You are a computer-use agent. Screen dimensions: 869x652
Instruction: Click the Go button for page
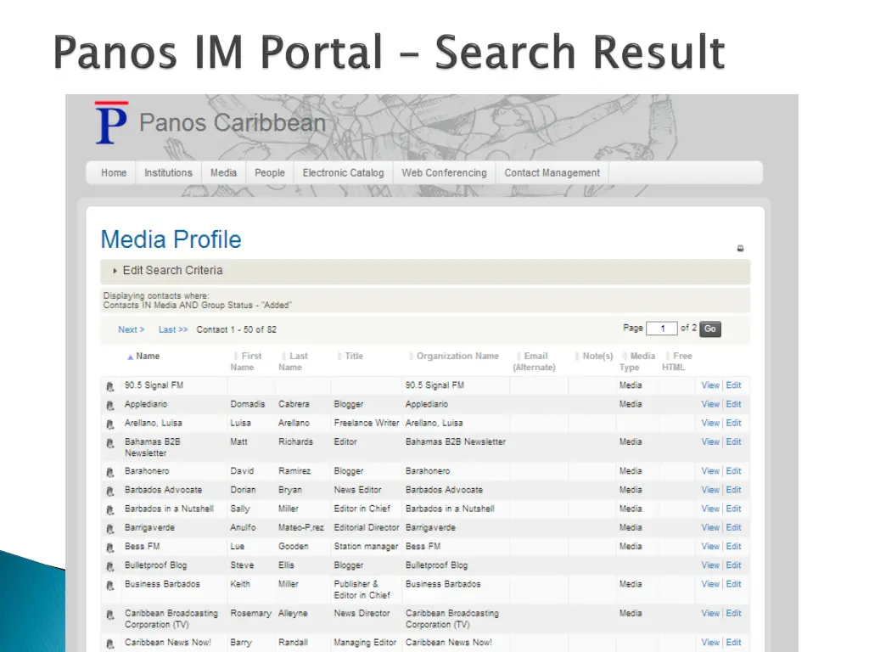[x=710, y=329]
